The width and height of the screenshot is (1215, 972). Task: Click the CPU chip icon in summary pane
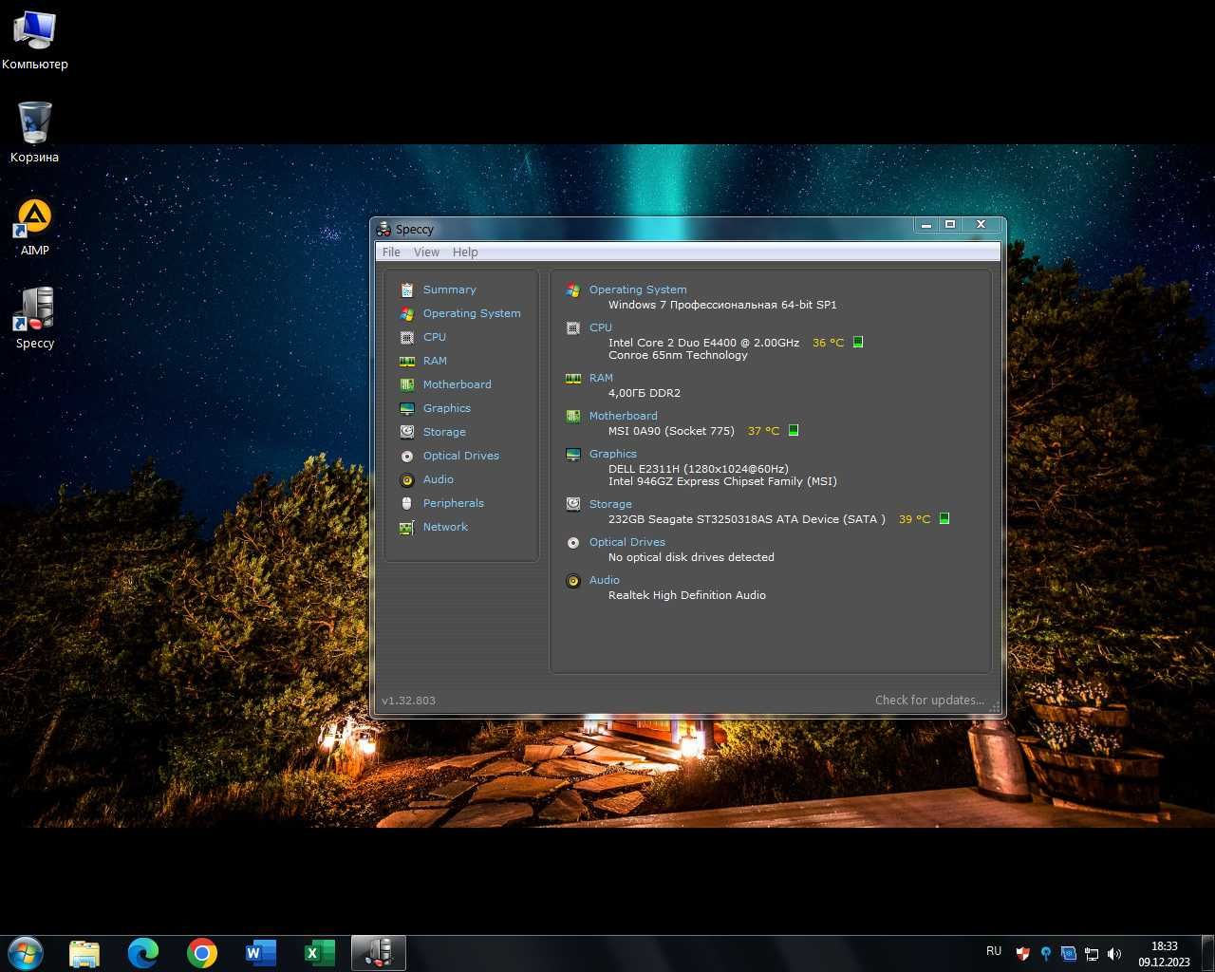coord(573,328)
